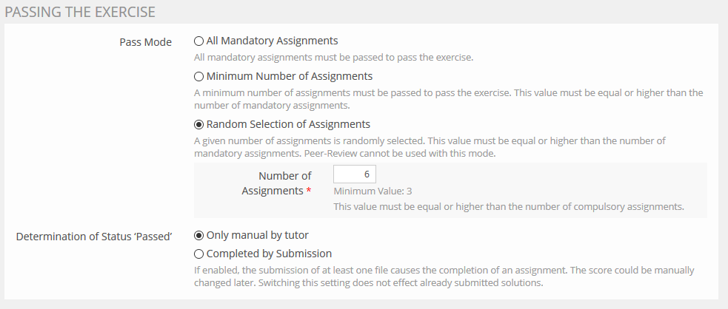Click the 'Minimum Value: 3' hint text
The width and height of the screenshot is (728, 309).
373,191
